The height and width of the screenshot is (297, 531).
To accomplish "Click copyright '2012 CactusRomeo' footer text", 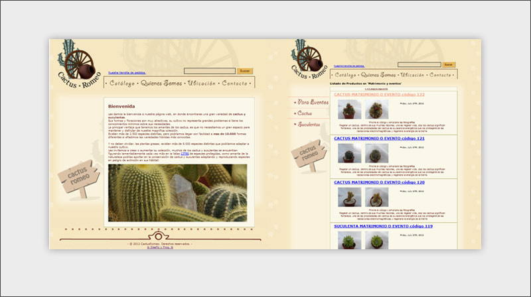I will point(160,244).
